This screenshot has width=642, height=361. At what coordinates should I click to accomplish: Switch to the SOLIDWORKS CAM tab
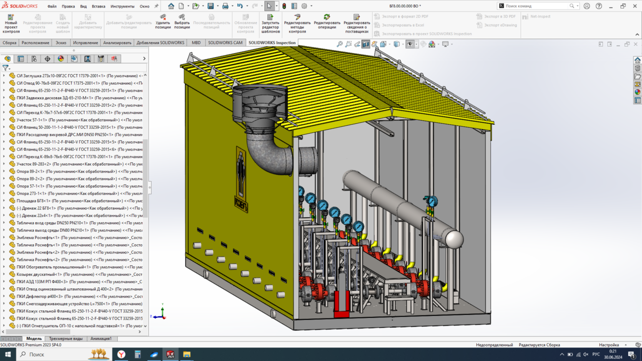point(225,43)
